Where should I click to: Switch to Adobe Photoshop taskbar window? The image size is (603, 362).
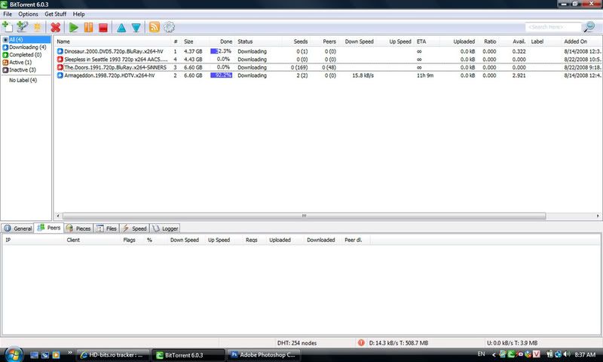click(264, 354)
